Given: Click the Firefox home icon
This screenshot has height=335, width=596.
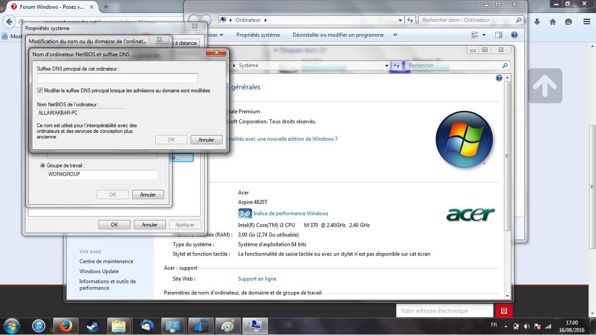Looking at the screenshot, I should pos(553,22).
